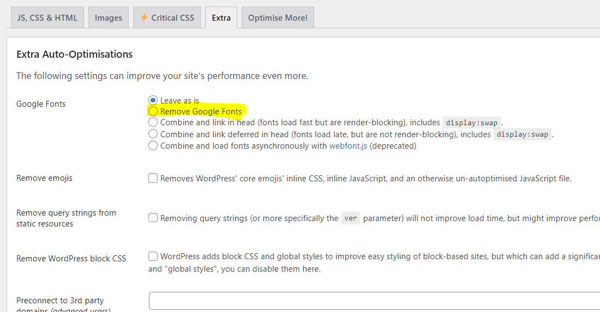Click the "Google Fonts" setting label
The image size is (600, 312).
click(x=41, y=104)
